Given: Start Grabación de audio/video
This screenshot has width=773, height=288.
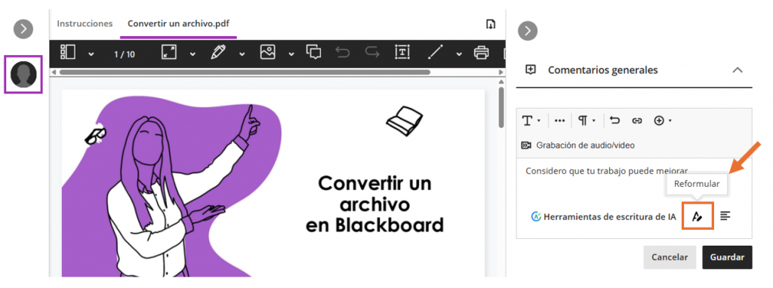Looking at the screenshot, I should click(578, 146).
